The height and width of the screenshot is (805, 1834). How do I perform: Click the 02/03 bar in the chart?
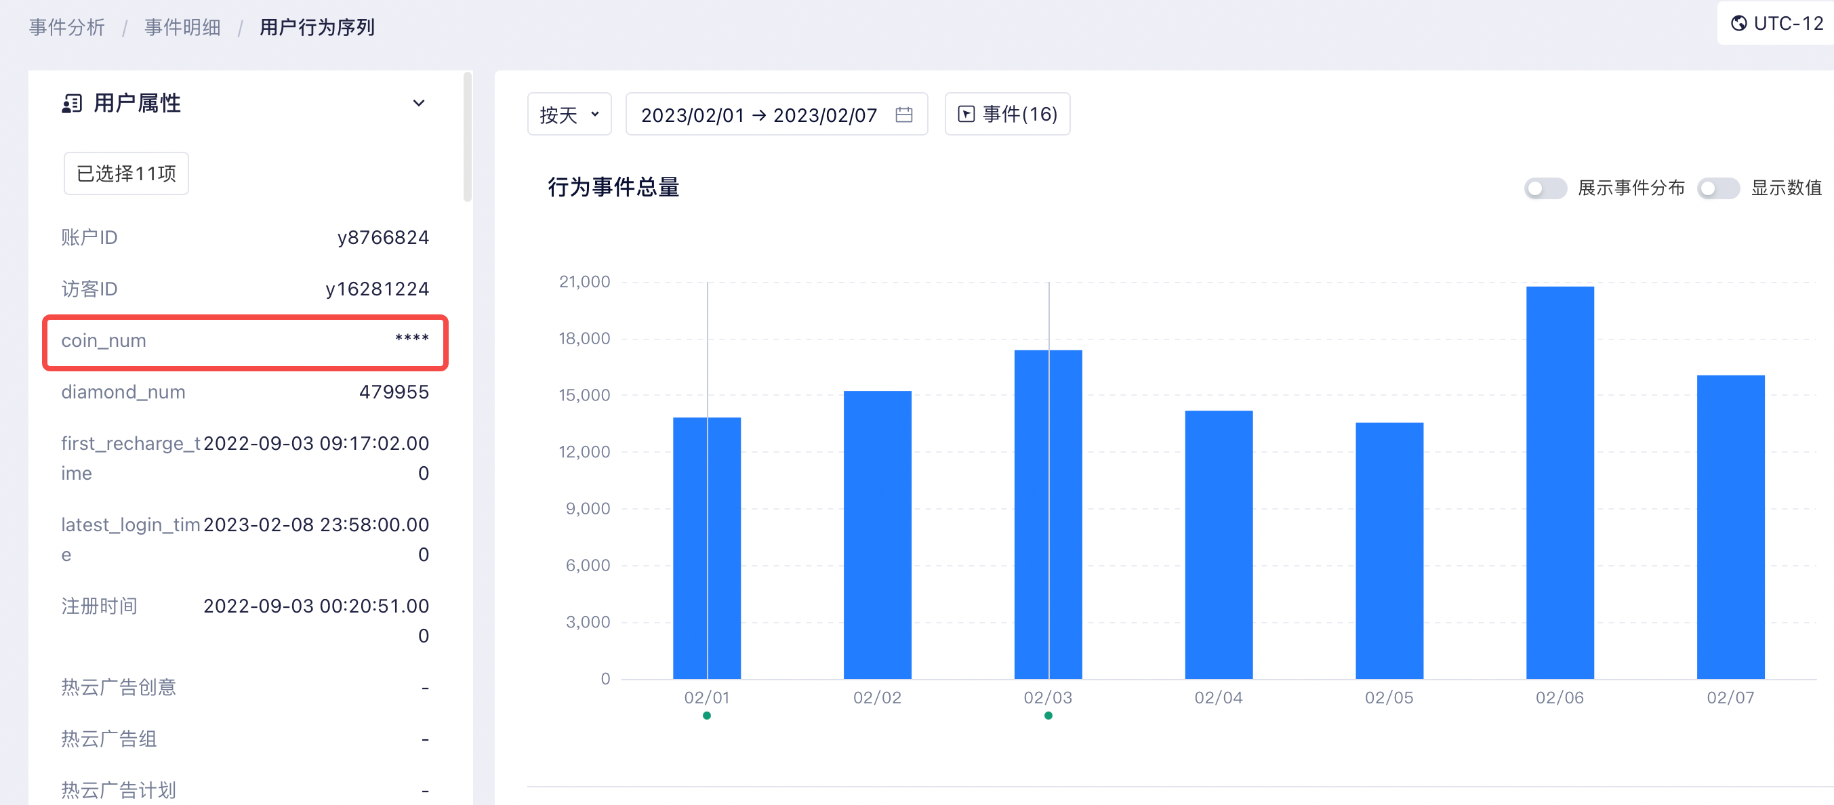tap(1048, 512)
